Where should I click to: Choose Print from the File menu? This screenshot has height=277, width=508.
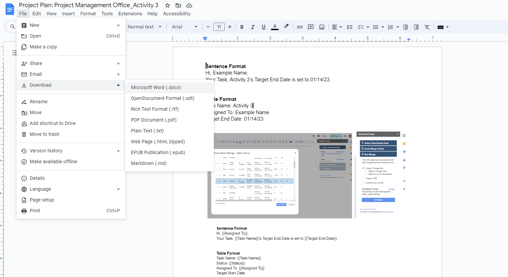[71, 211]
